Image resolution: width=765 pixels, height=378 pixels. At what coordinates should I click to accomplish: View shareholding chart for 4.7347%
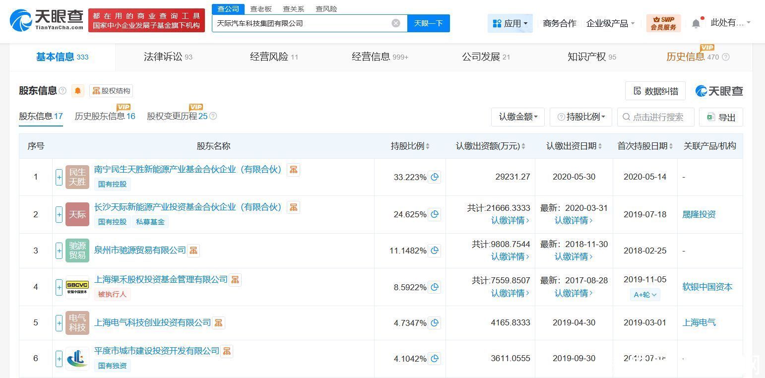tap(435, 323)
